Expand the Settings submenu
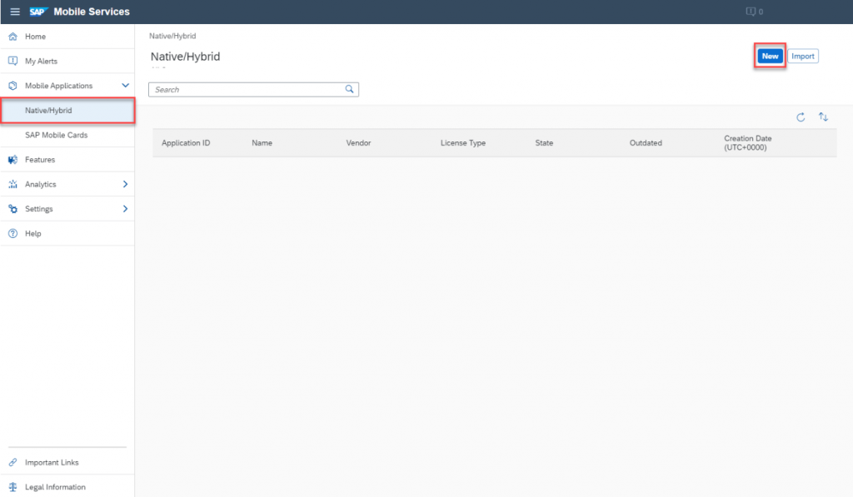853x497 pixels. (x=125, y=209)
